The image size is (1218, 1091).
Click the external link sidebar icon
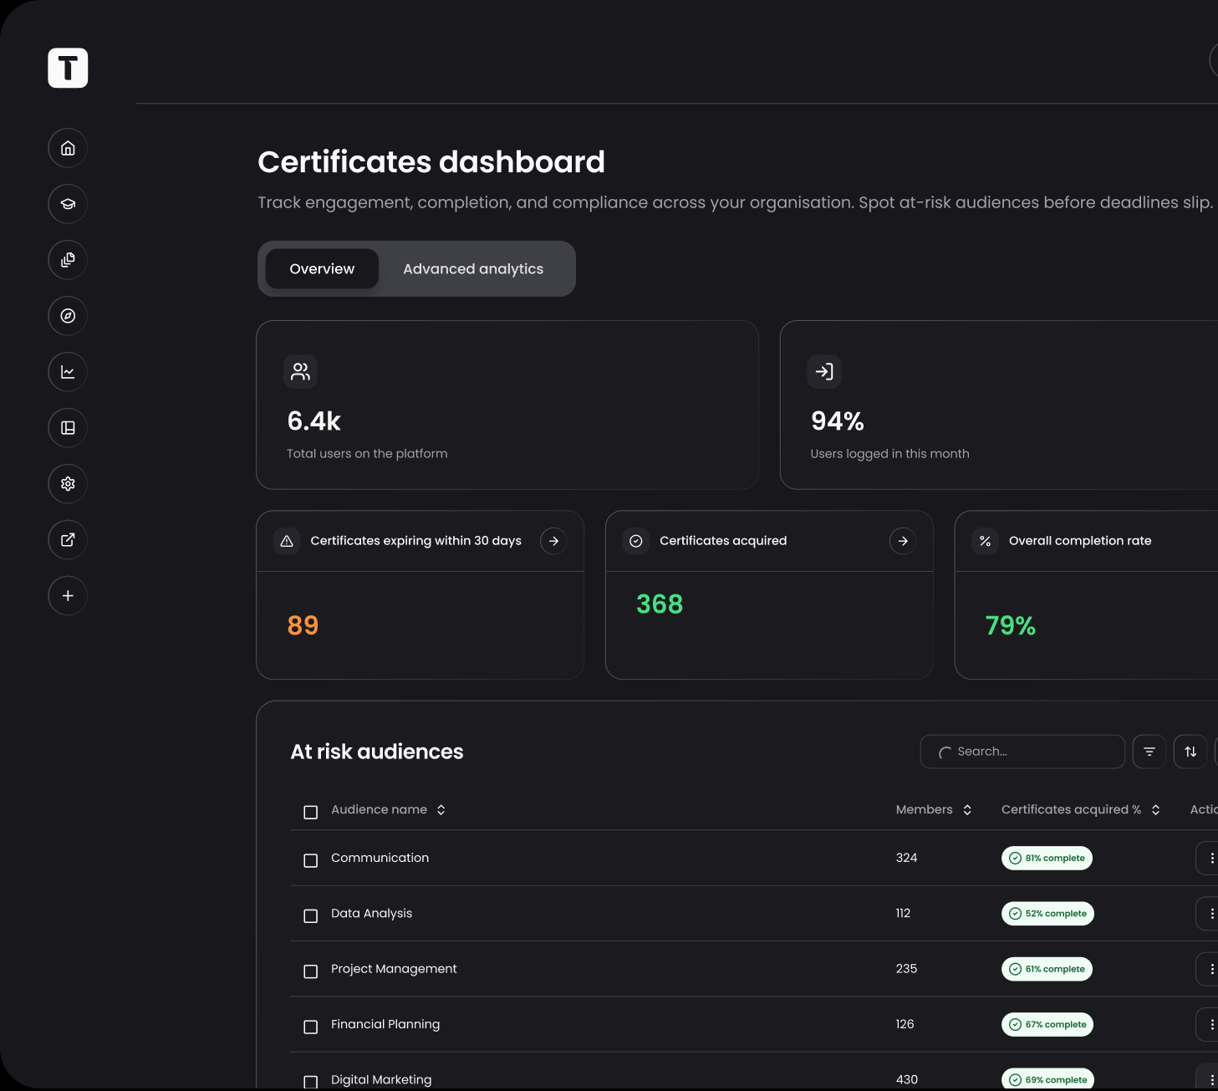(68, 540)
